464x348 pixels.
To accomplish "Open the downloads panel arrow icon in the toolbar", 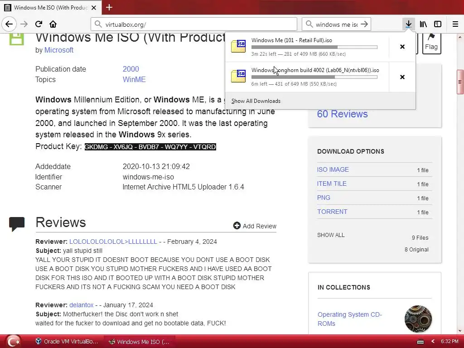I will pos(408,24).
